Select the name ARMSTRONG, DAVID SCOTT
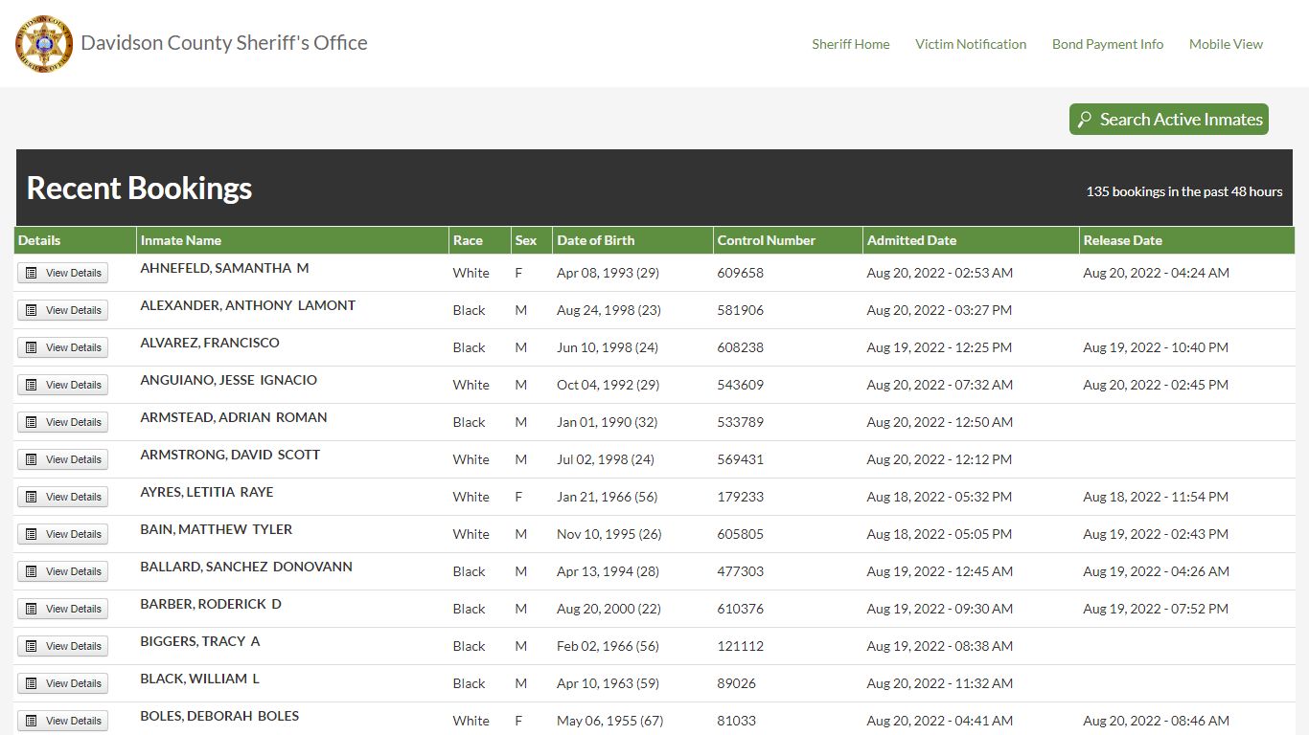The width and height of the screenshot is (1309, 735). click(x=230, y=455)
